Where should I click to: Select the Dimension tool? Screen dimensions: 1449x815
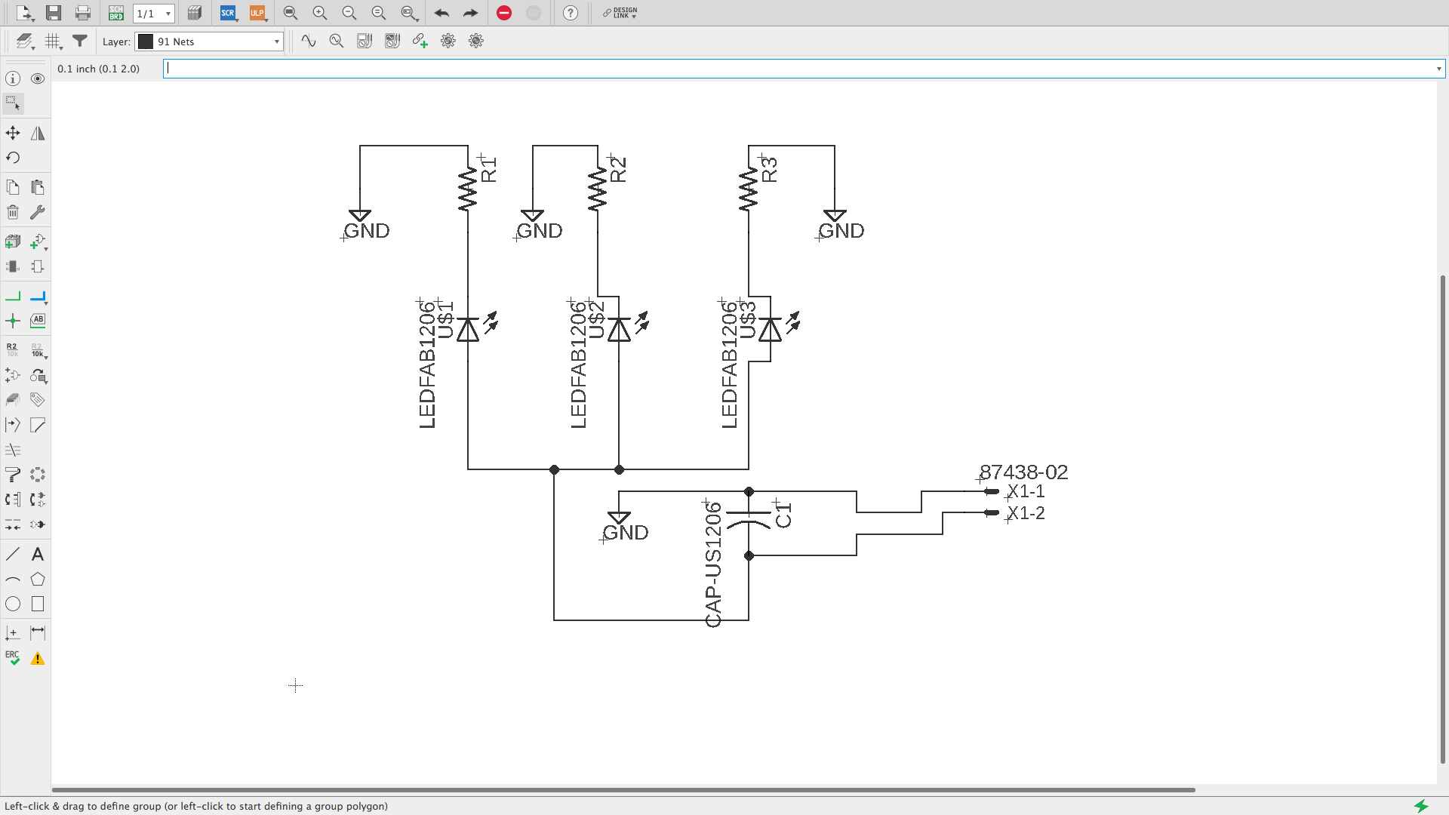pos(38,632)
